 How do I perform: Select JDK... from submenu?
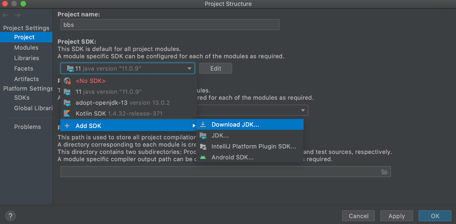click(x=250, y=136)
